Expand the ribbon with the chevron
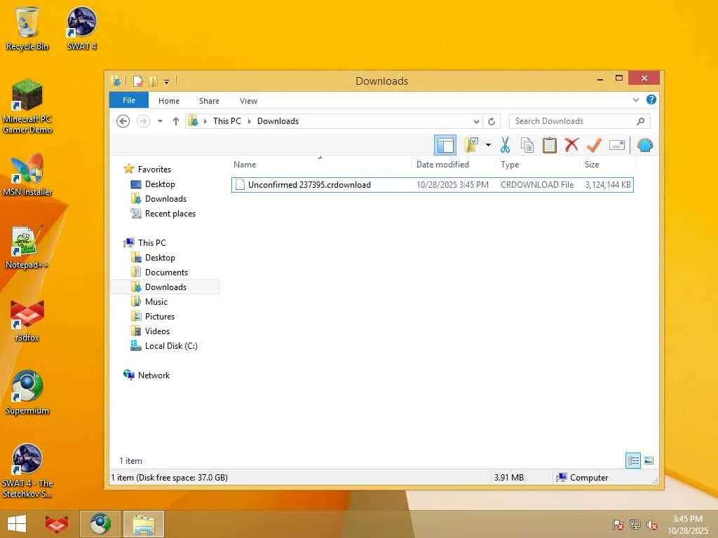Image resolution: width=718 pixels, height=538 pixels. (635, 99)
